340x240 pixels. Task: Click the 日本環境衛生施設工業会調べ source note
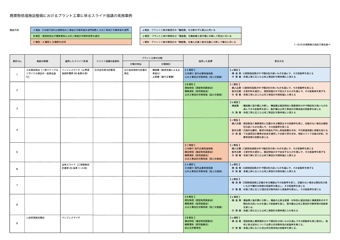click(312, 44)
